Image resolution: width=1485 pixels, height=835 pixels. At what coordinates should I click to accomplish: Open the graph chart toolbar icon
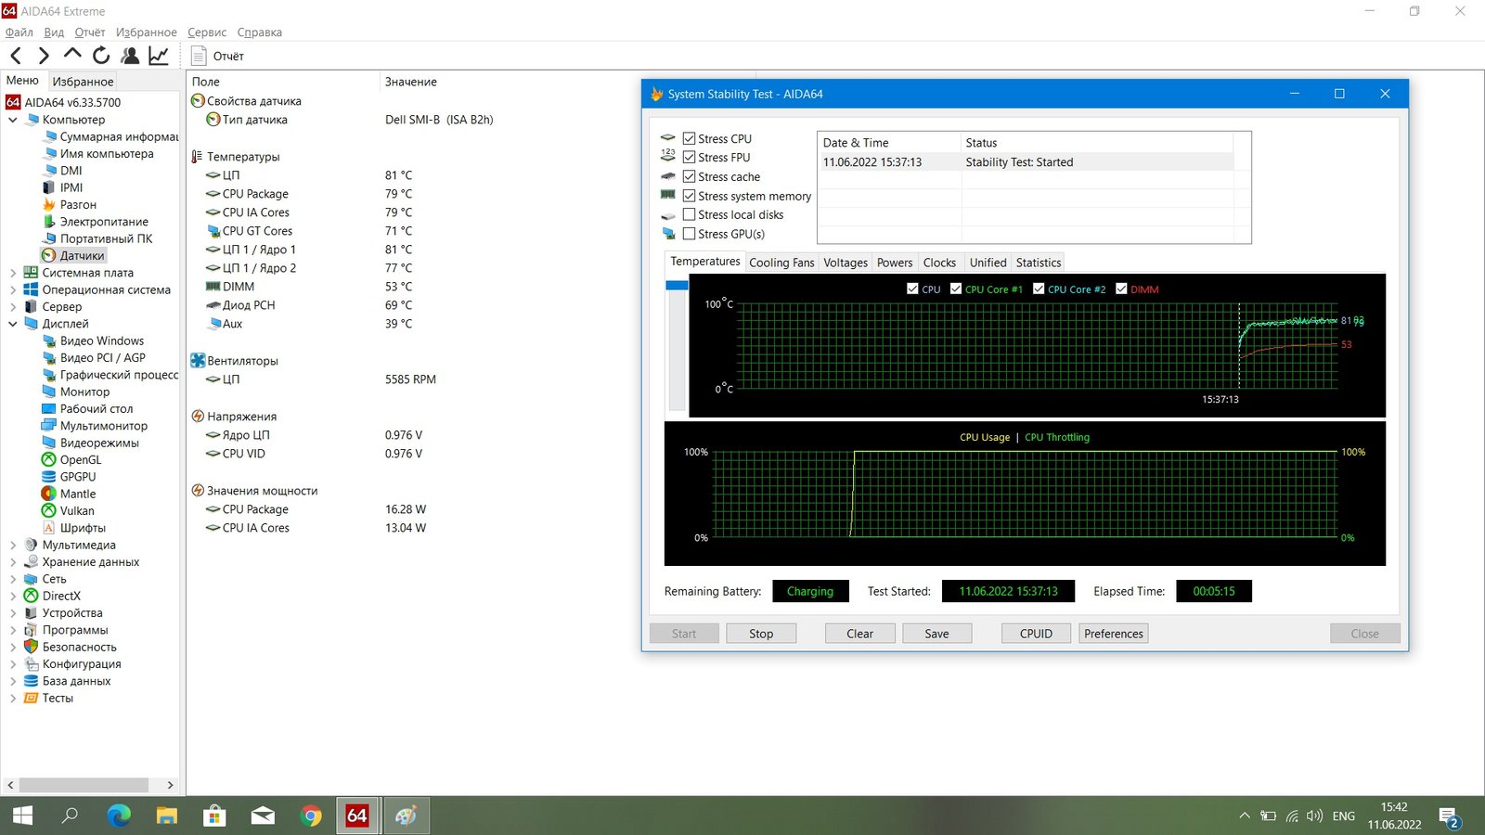click(159, 56)
